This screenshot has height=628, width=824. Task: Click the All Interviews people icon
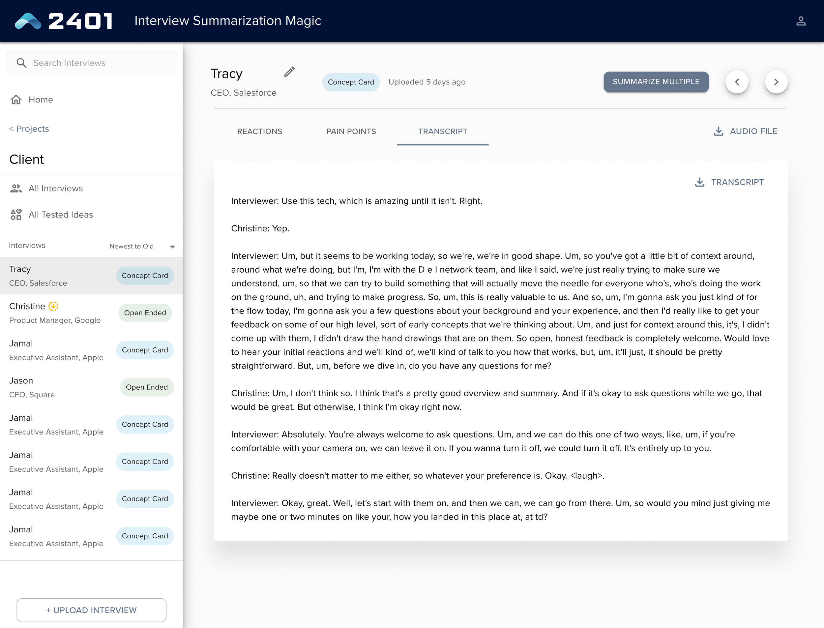16,189
